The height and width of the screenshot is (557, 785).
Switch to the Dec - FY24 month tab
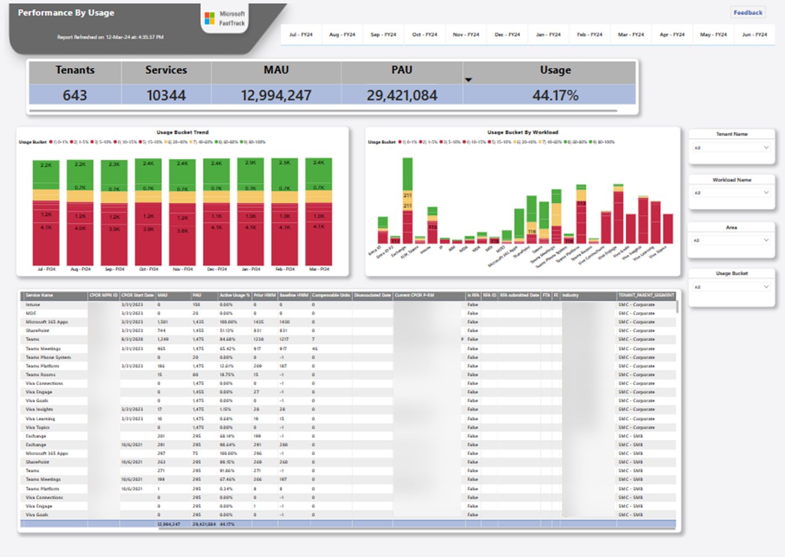[x=507, y=35]
